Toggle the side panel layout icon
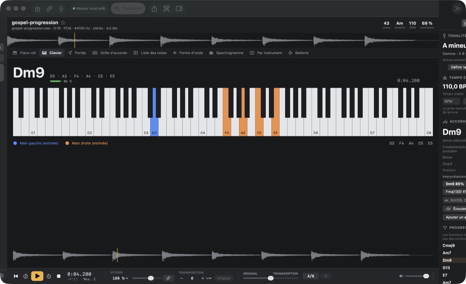Screen dimensions: 466x284 179,9
